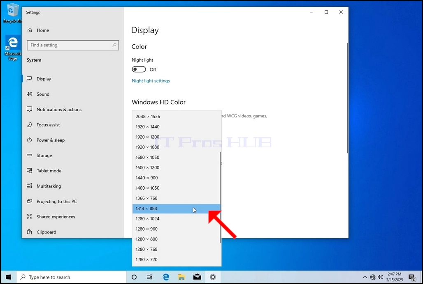Pick 1280 × 720 from the list
This screenshot has width=423, height=284.
tap(177, 259)
